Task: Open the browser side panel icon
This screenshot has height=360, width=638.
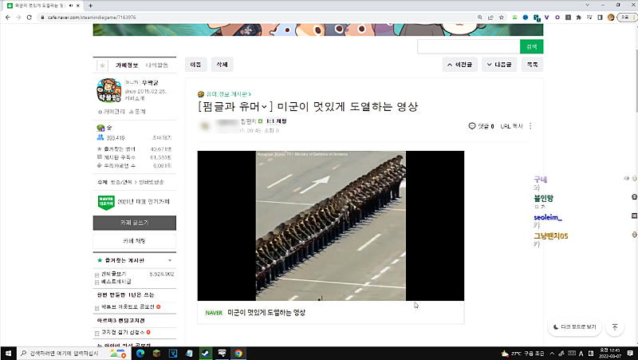Action: 600,18
